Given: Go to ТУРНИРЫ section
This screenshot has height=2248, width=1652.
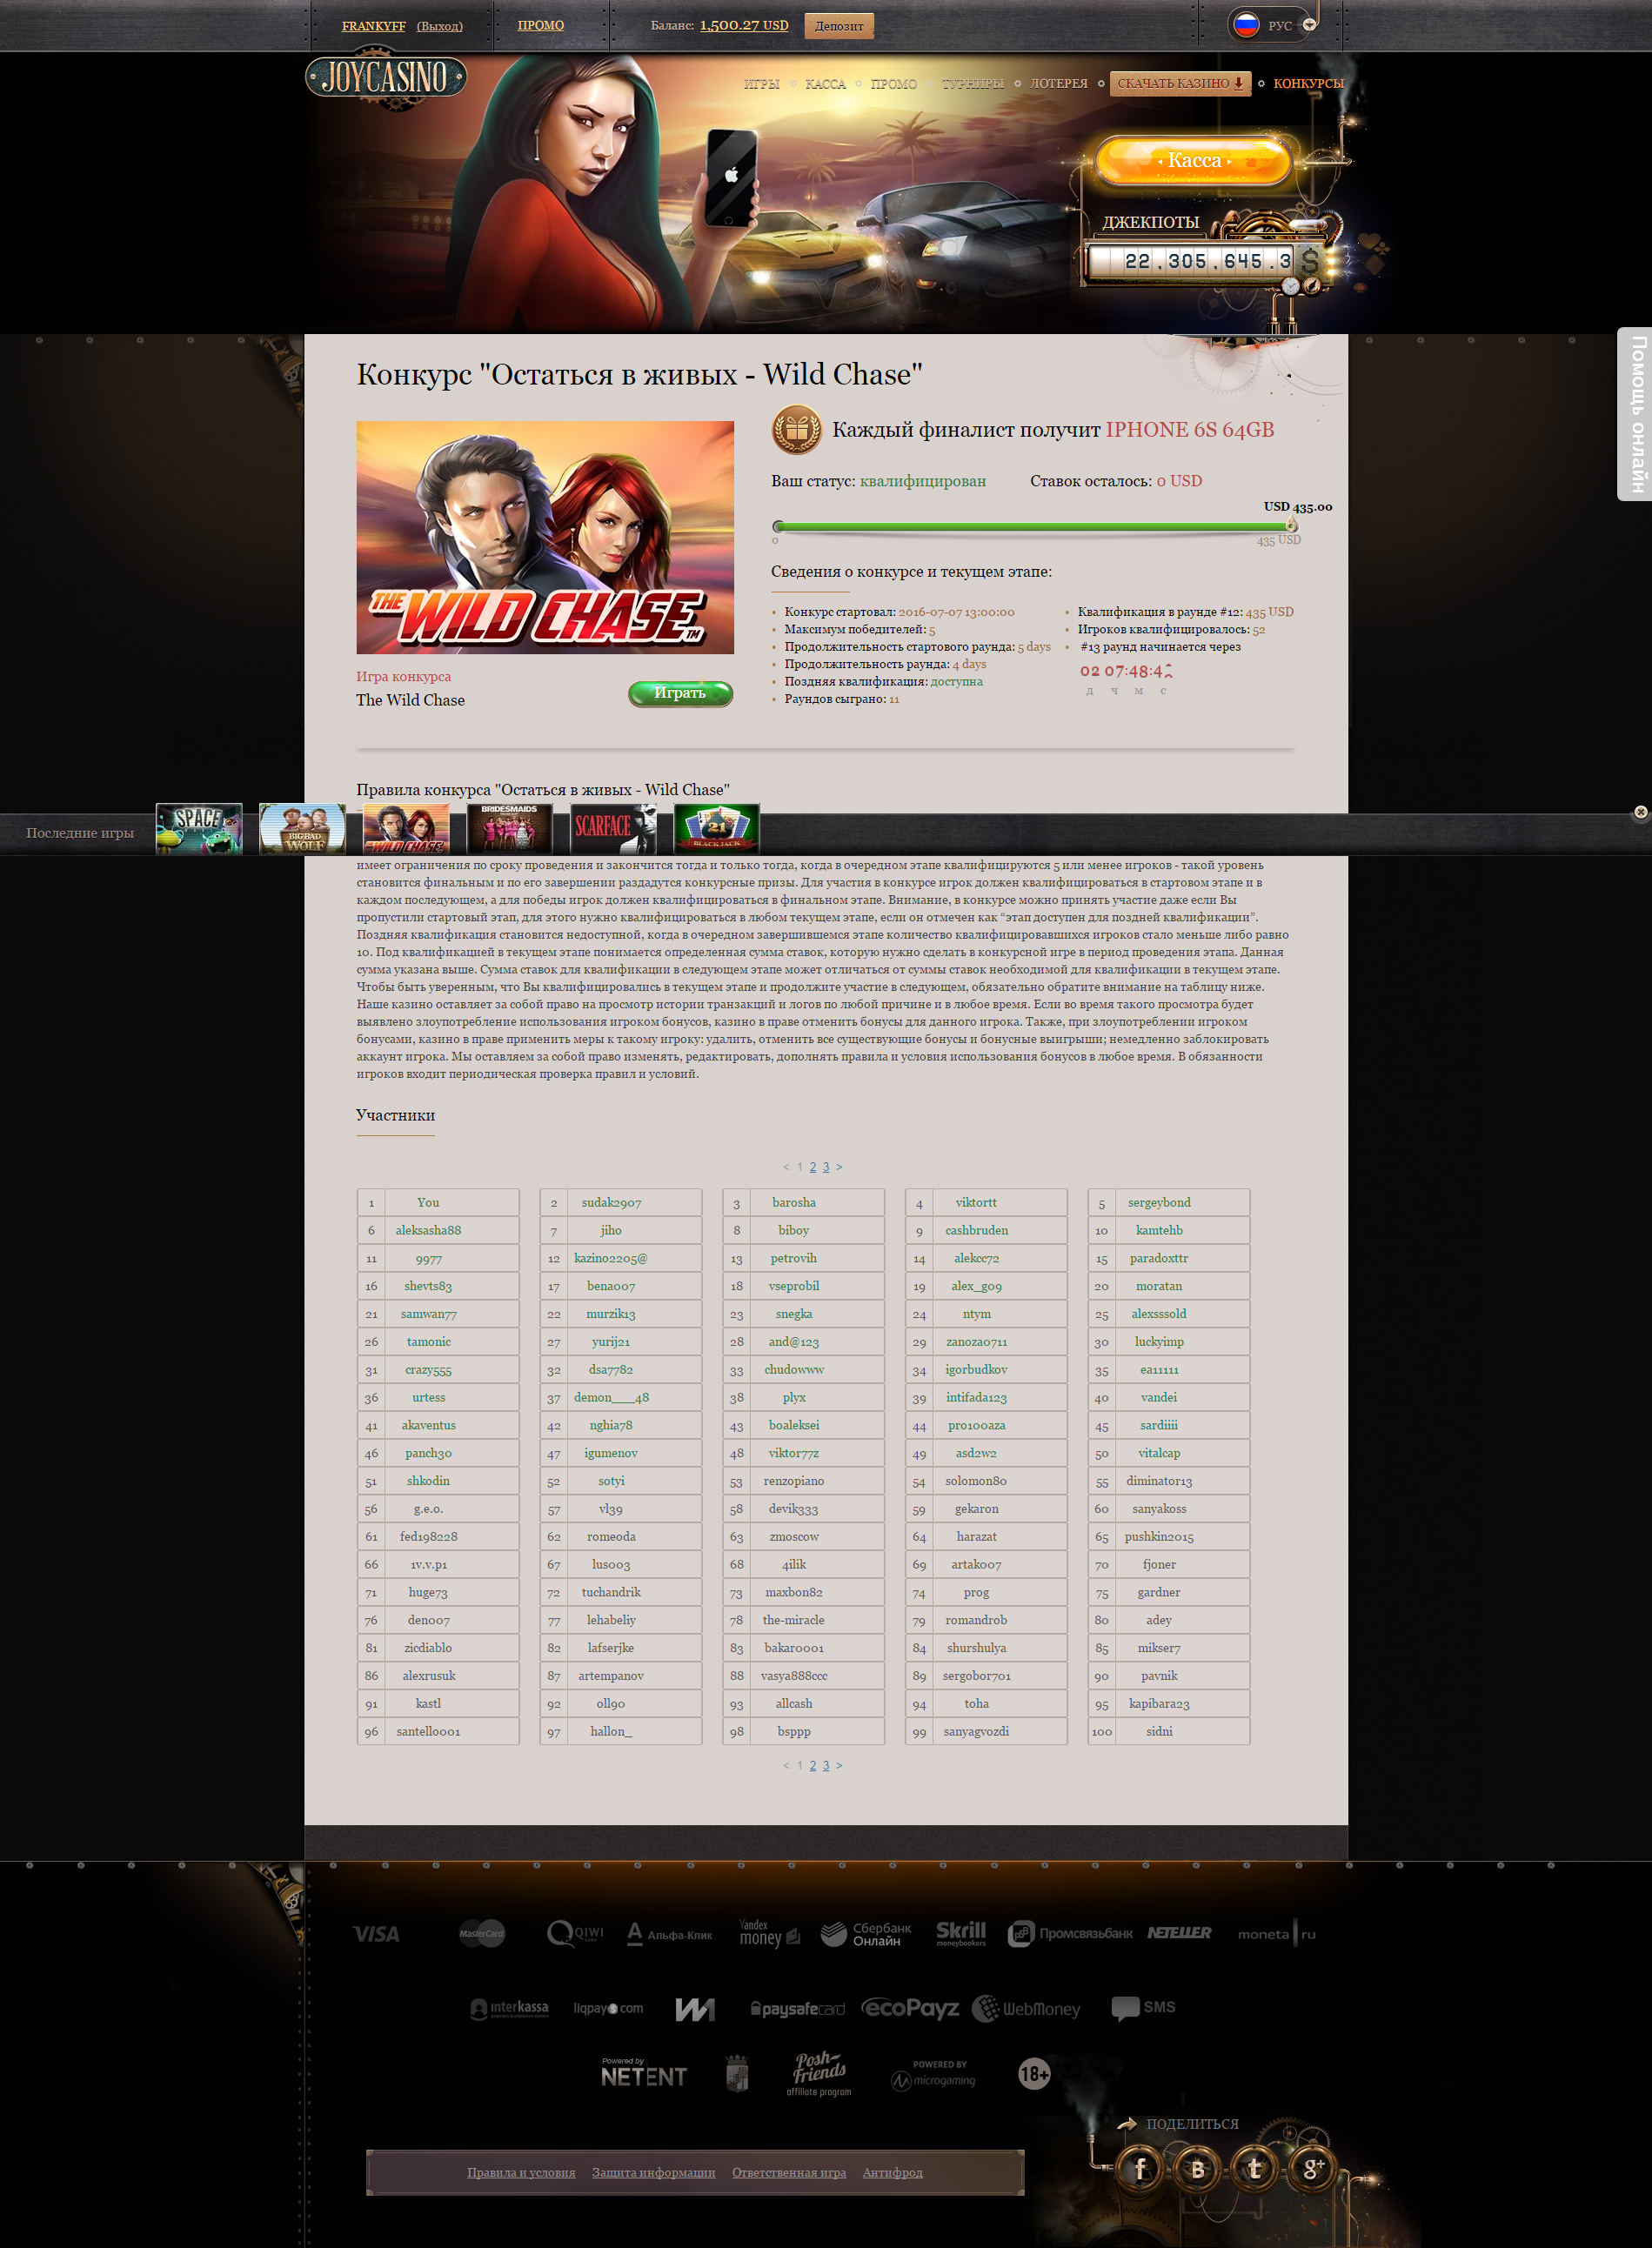Looking at the screenshot, I should (972, 84).
